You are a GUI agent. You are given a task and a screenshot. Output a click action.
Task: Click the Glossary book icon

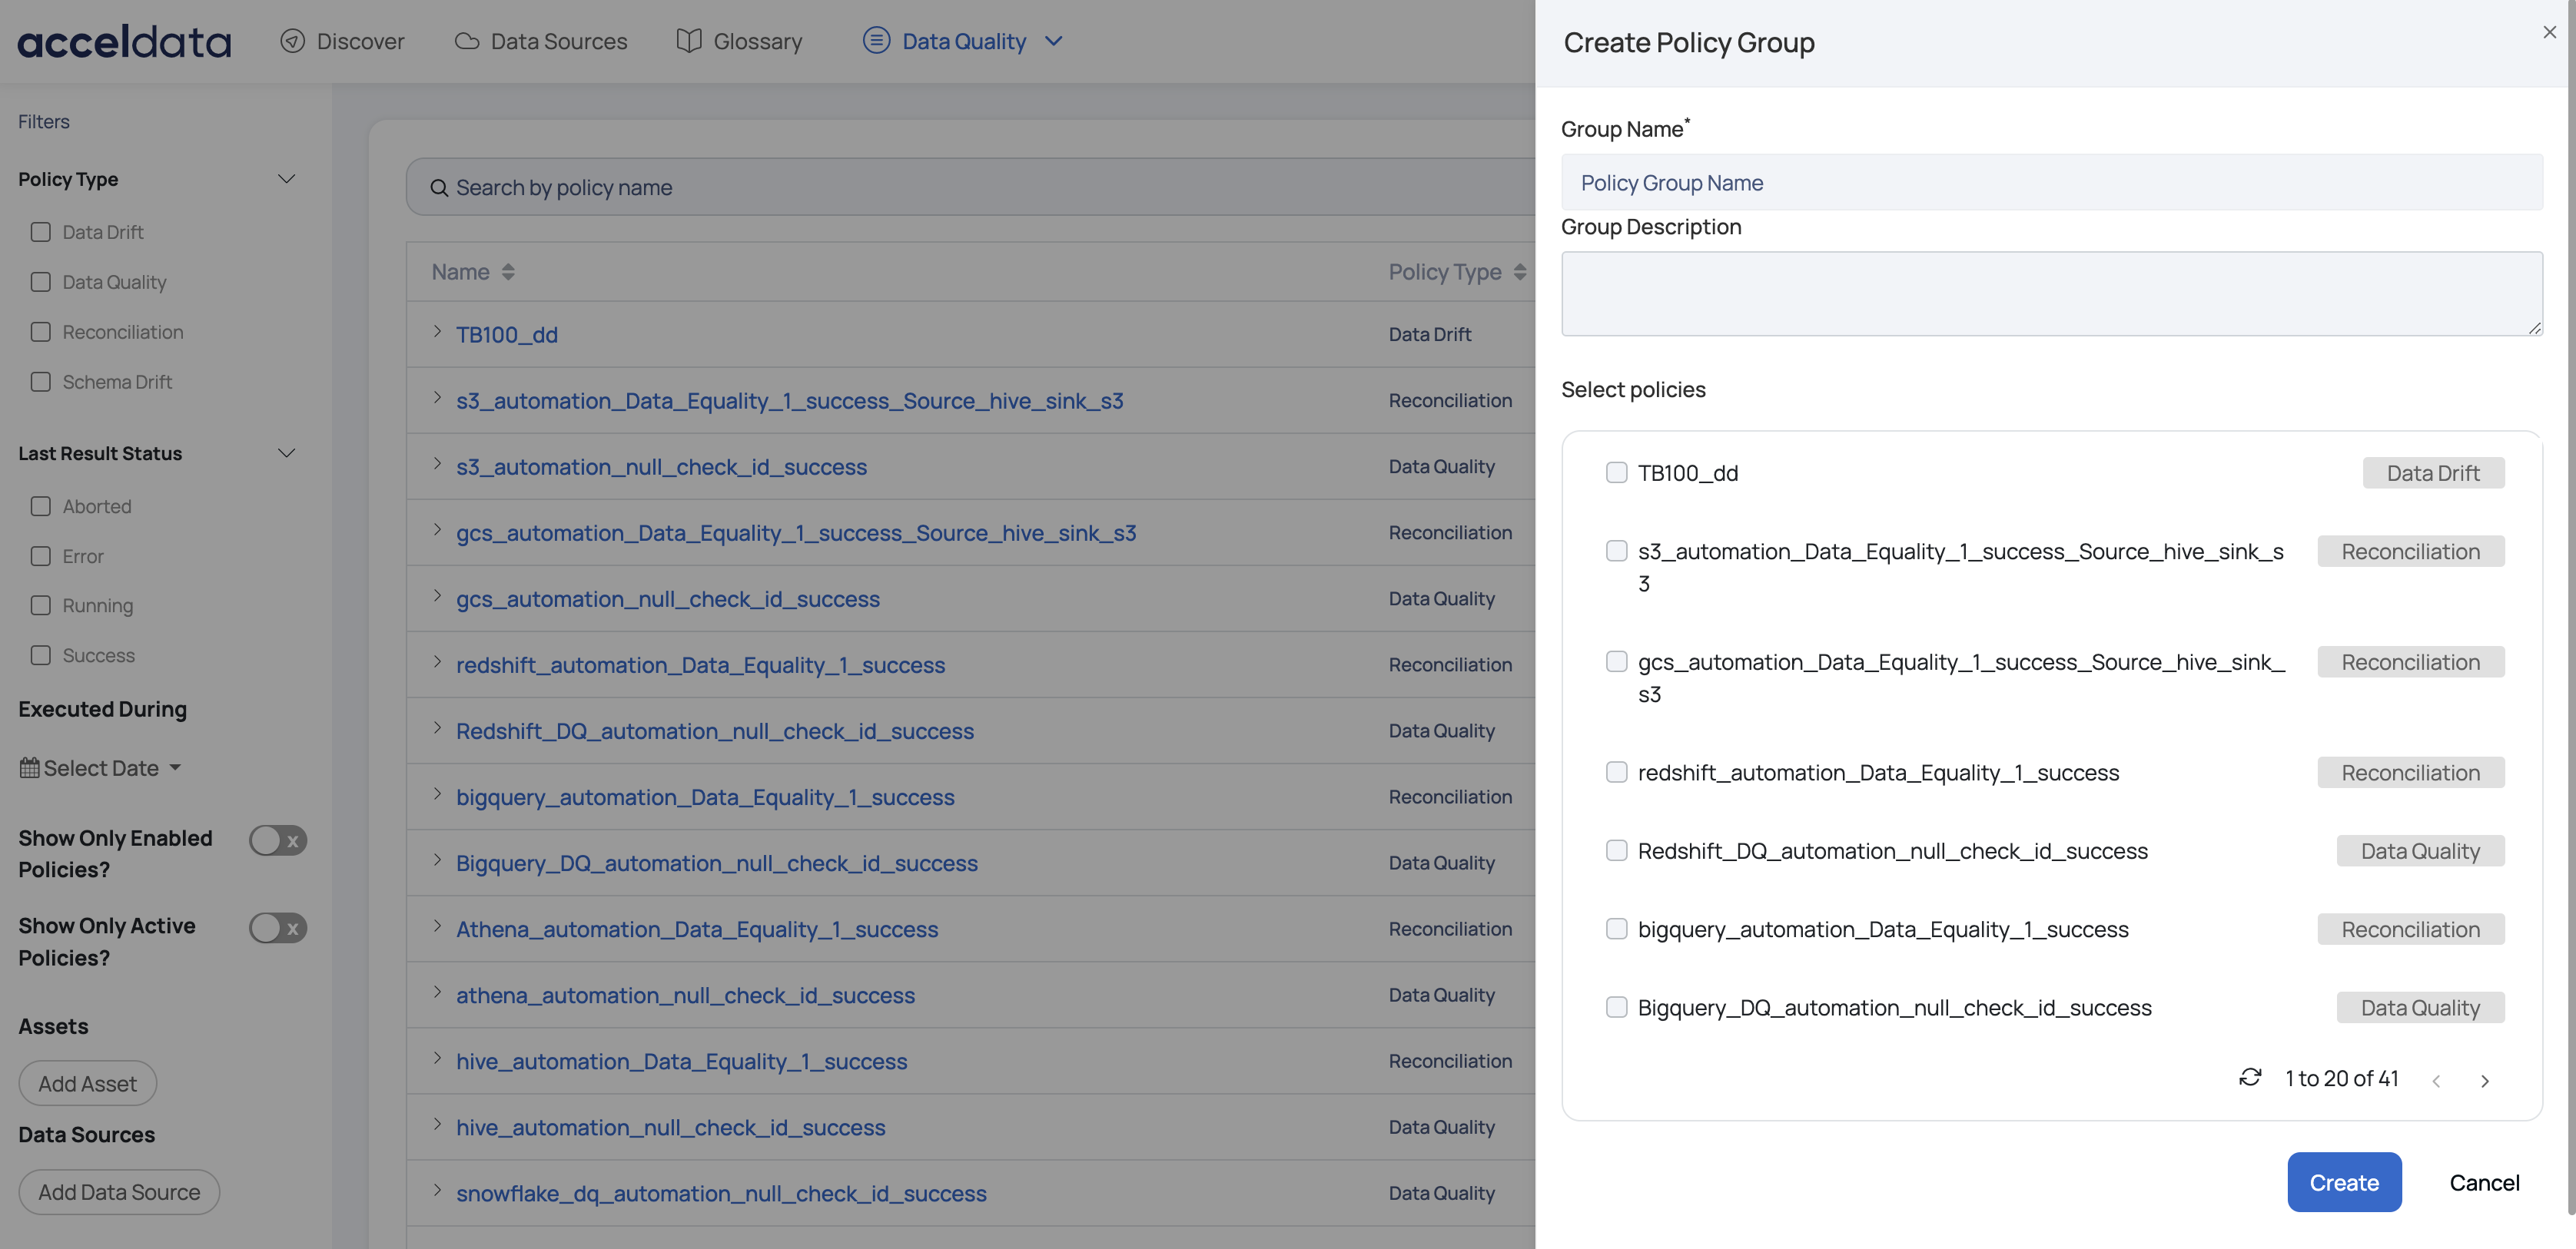(688, 41)
